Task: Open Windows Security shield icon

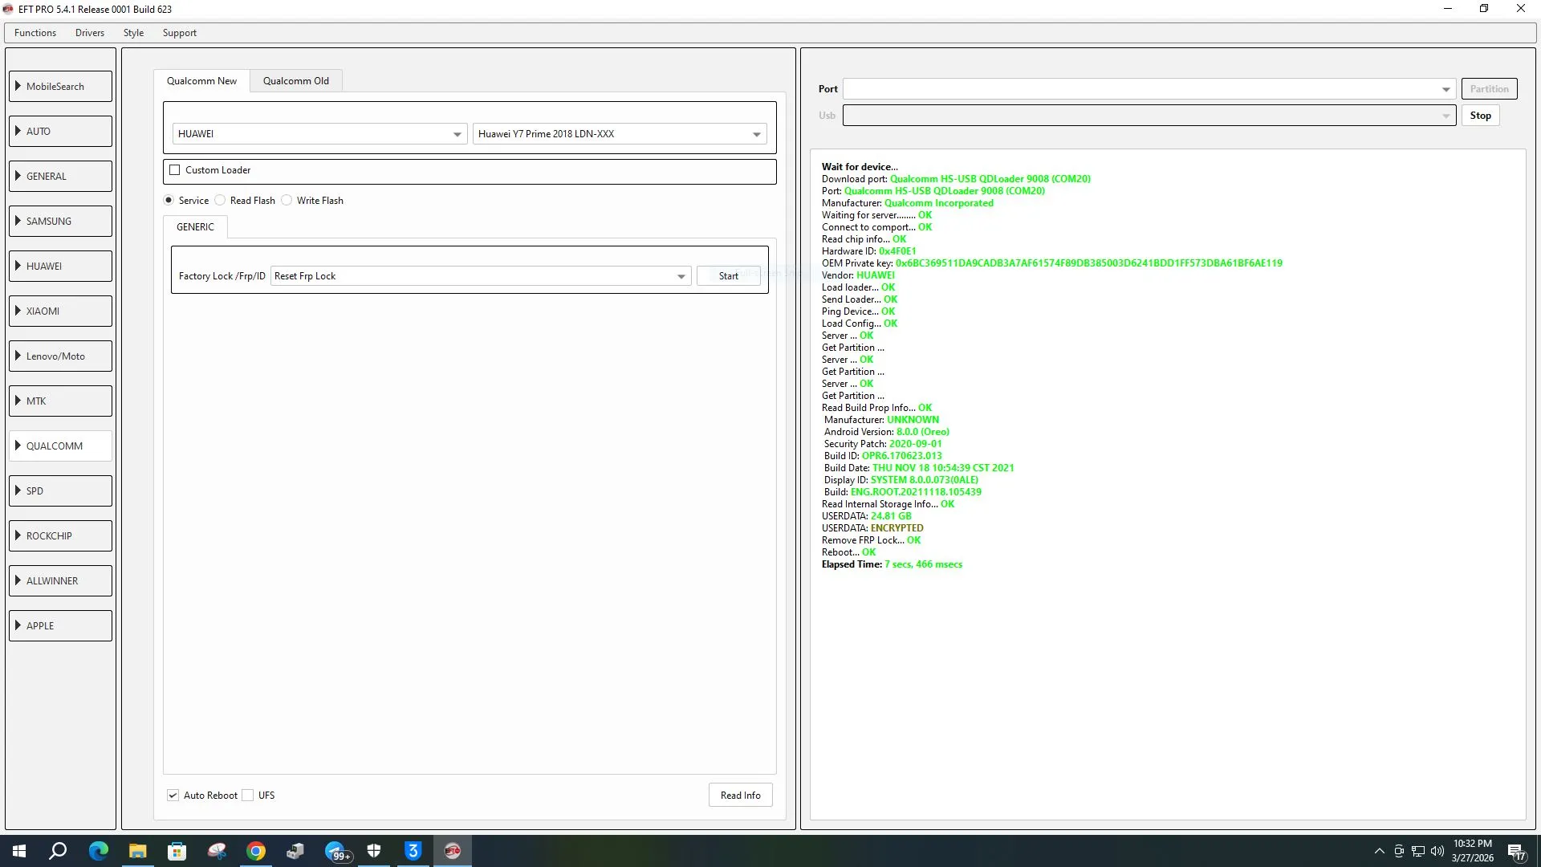Action: (x=374, y=851)
